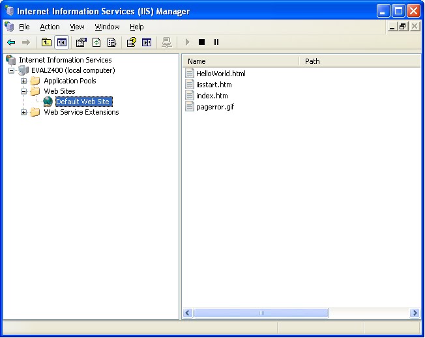Close the IIS Manager window

pyautogui.click(x=414, y=11)
